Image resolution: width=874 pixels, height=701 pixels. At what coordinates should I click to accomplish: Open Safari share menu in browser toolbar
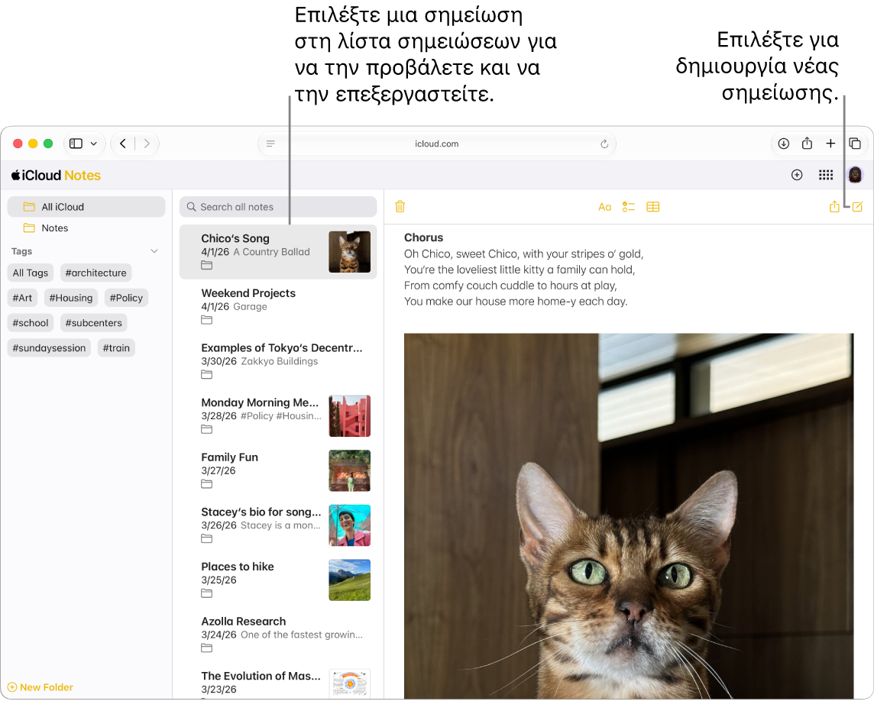tap(807, 144)
